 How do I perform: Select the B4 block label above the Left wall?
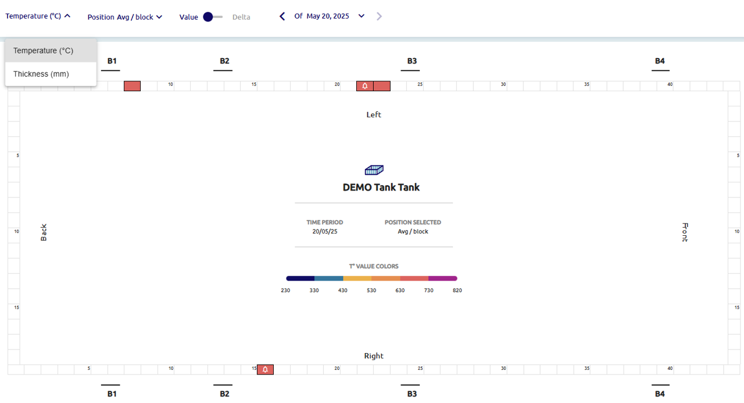pyautogui.click(x=660, y=61)
